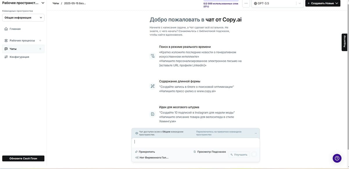Click the press release about copy.ai prompt

[x=187, y=91]
